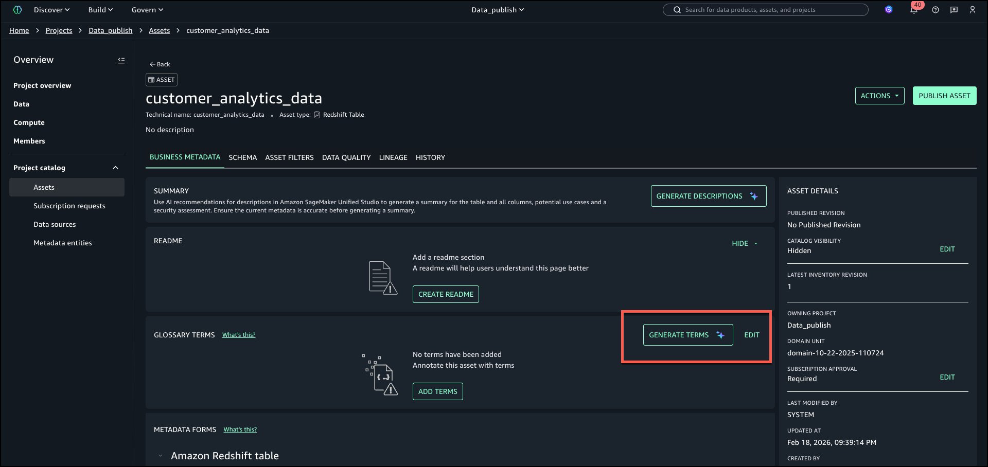Image resolution: width=988 pixels, height=467 pixels.
Task: Open the notifications bell icon
Action: 914,10
